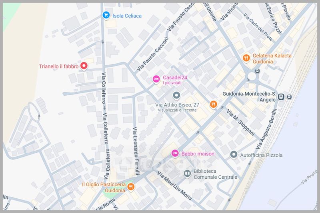Click the Visualizzati di recente caption
Screen dimensions: 320x213
click(x=177, y=110)
